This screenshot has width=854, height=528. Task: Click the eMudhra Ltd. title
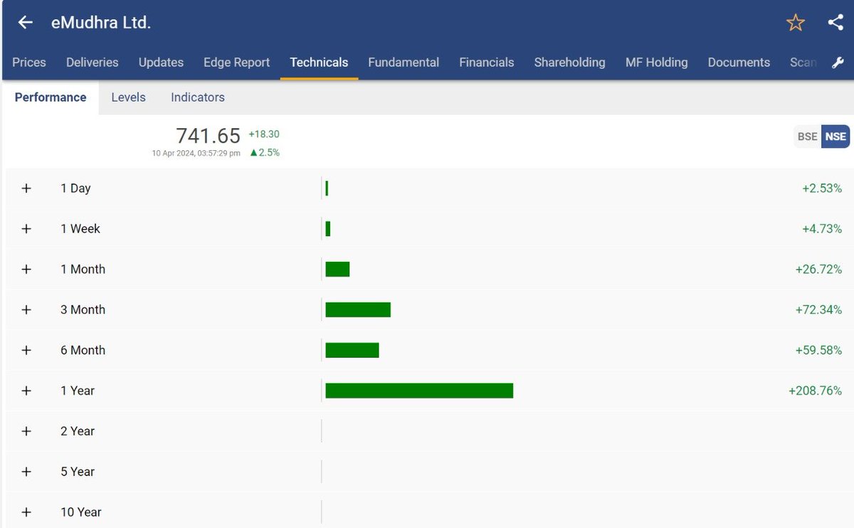coord(101,23)
